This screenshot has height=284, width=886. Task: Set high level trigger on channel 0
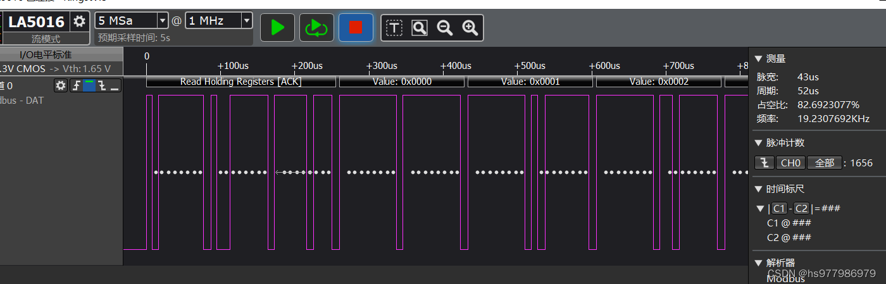click(89, 85)
